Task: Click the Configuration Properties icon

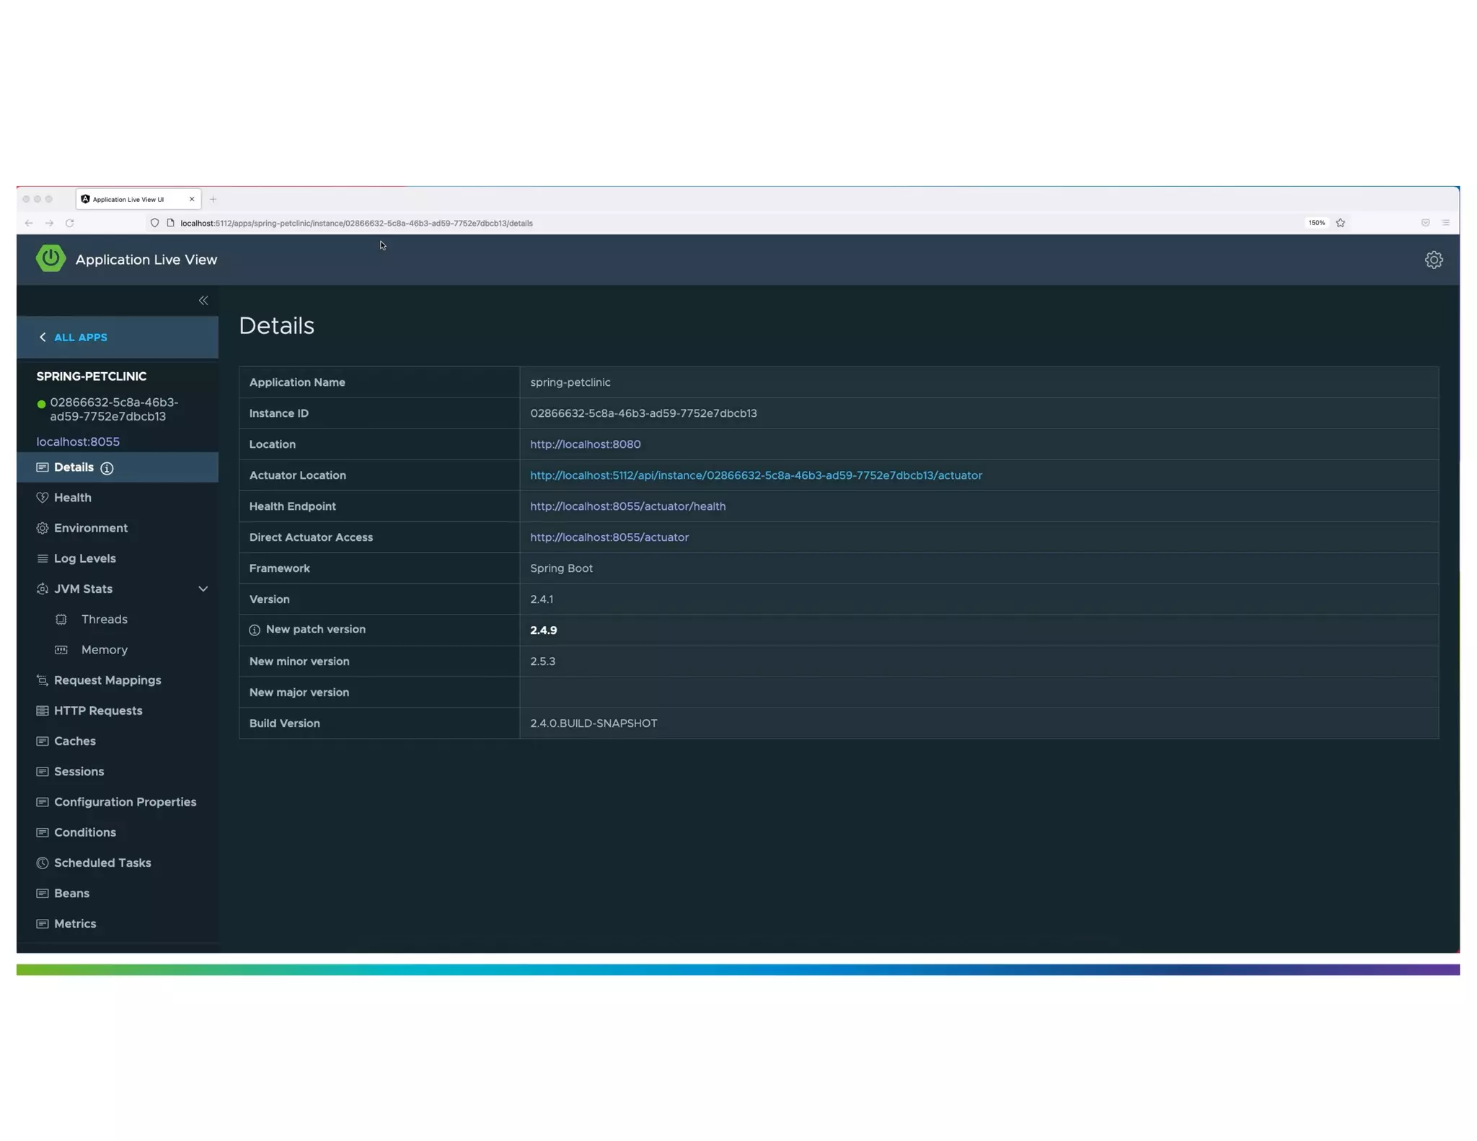Action: [x=43, y=802]
